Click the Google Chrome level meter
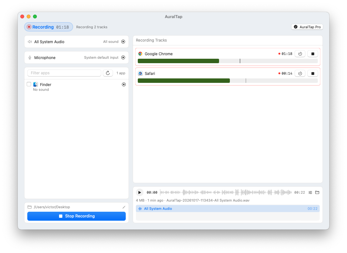Viewport: 347px width, 253px height. 228,61
